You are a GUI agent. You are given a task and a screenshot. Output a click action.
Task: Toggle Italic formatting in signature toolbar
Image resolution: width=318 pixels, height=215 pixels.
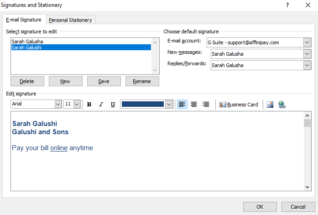coord(101,105)
